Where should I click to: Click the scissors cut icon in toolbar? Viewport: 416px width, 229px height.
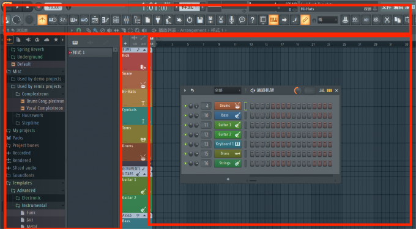pos(387,20)
